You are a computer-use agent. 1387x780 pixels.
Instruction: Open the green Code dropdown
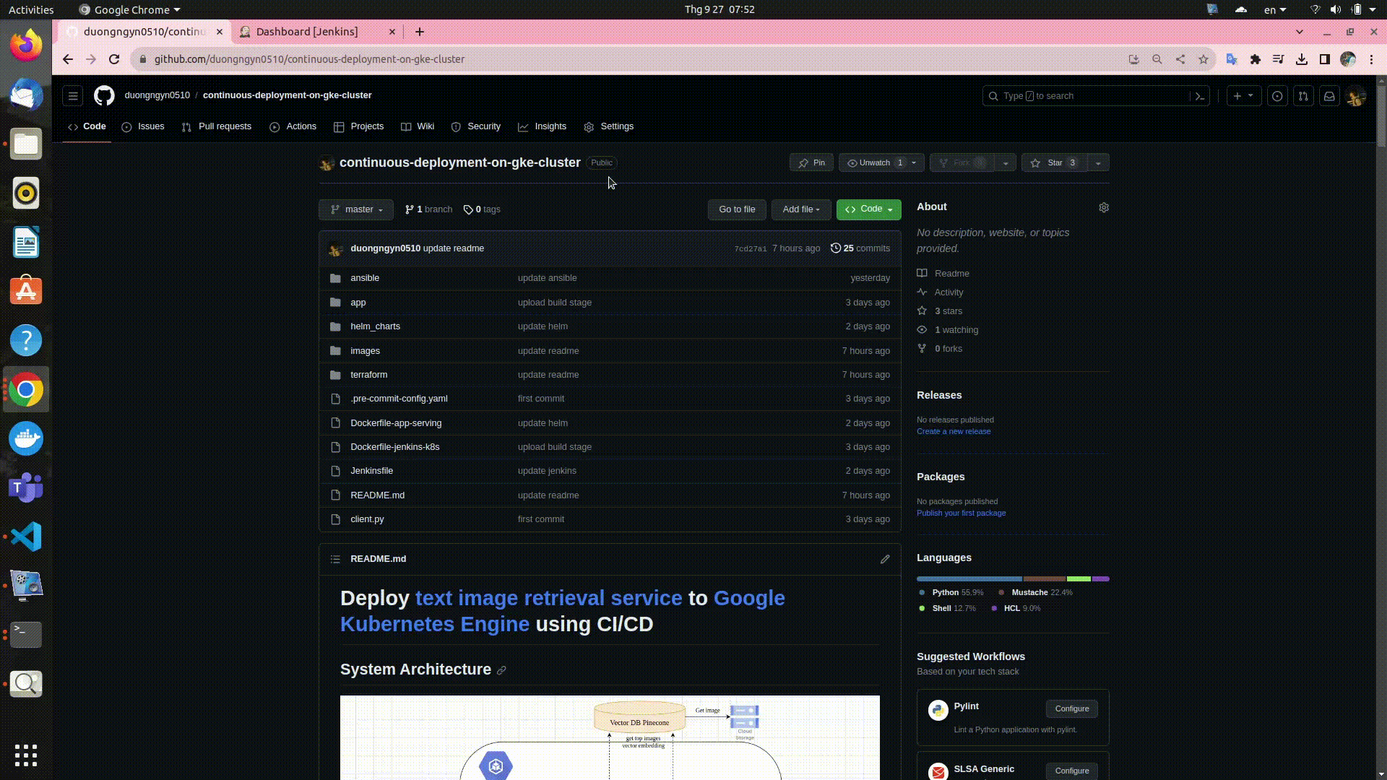tap(869, 209)
